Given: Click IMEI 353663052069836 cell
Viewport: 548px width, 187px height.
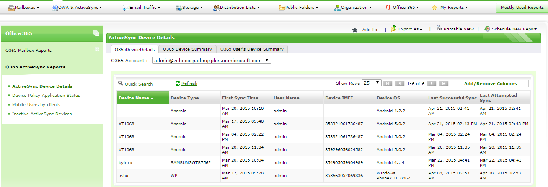Looking at the screenshot, I should (x=349, y=175).
